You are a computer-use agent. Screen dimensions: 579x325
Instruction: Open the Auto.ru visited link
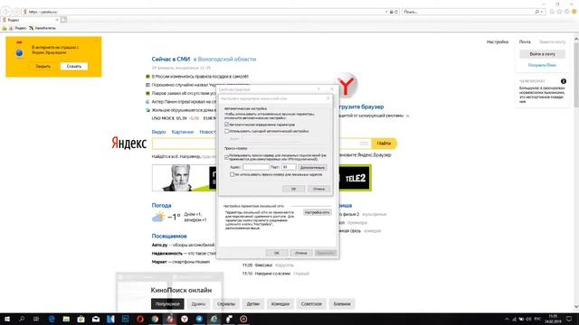pyautogui.click(x=159, y=245)
